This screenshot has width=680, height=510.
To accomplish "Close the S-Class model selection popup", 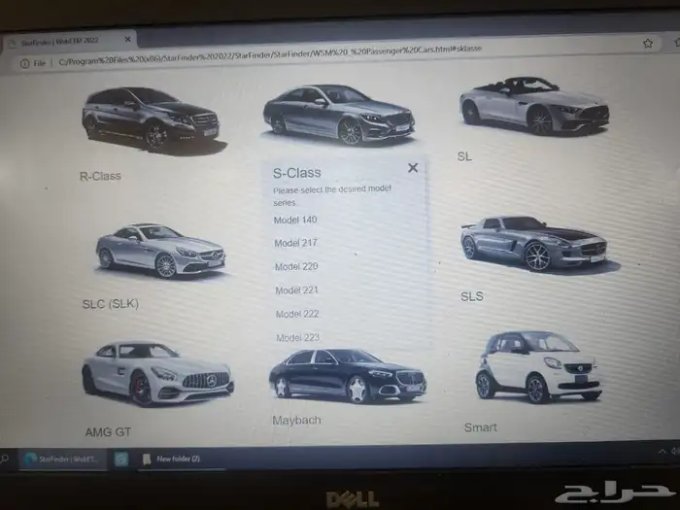I will click(x=413, y=168).
